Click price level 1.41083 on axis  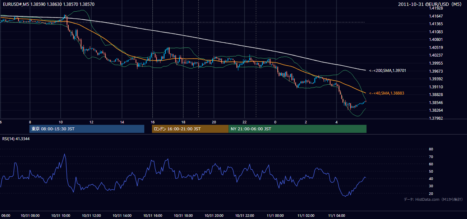[x=436, y=32]
